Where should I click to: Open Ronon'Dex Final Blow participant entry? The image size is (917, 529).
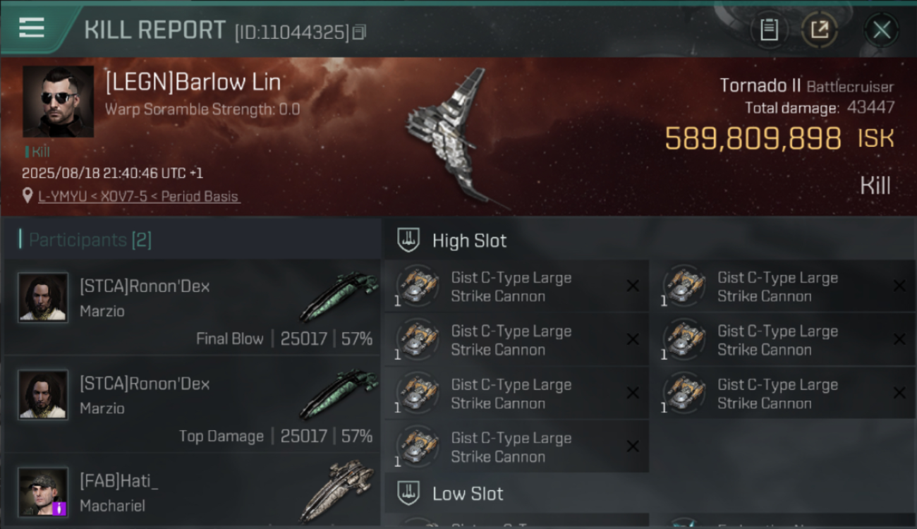(192, 307)
